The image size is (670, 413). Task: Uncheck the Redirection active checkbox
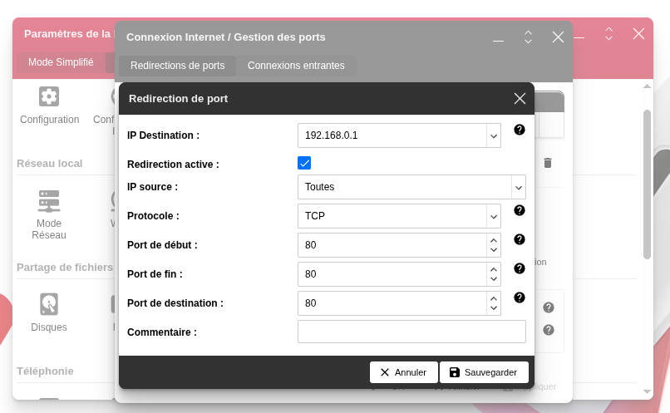coord(304,163)
